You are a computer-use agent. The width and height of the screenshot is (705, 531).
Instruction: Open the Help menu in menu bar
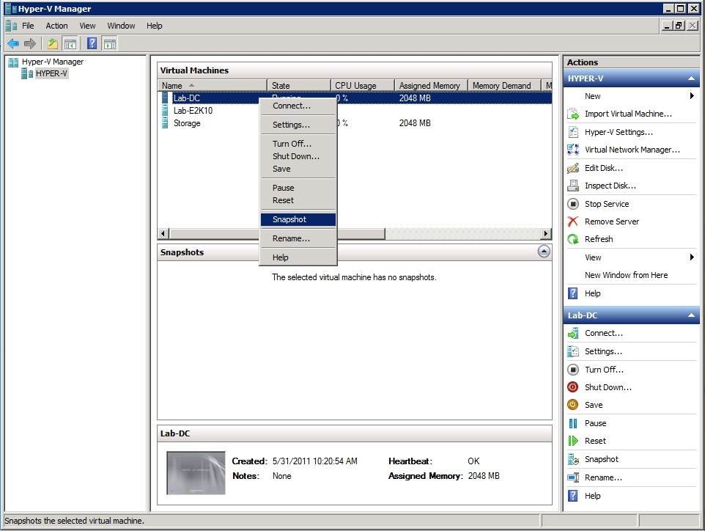[x=154, y=26]
